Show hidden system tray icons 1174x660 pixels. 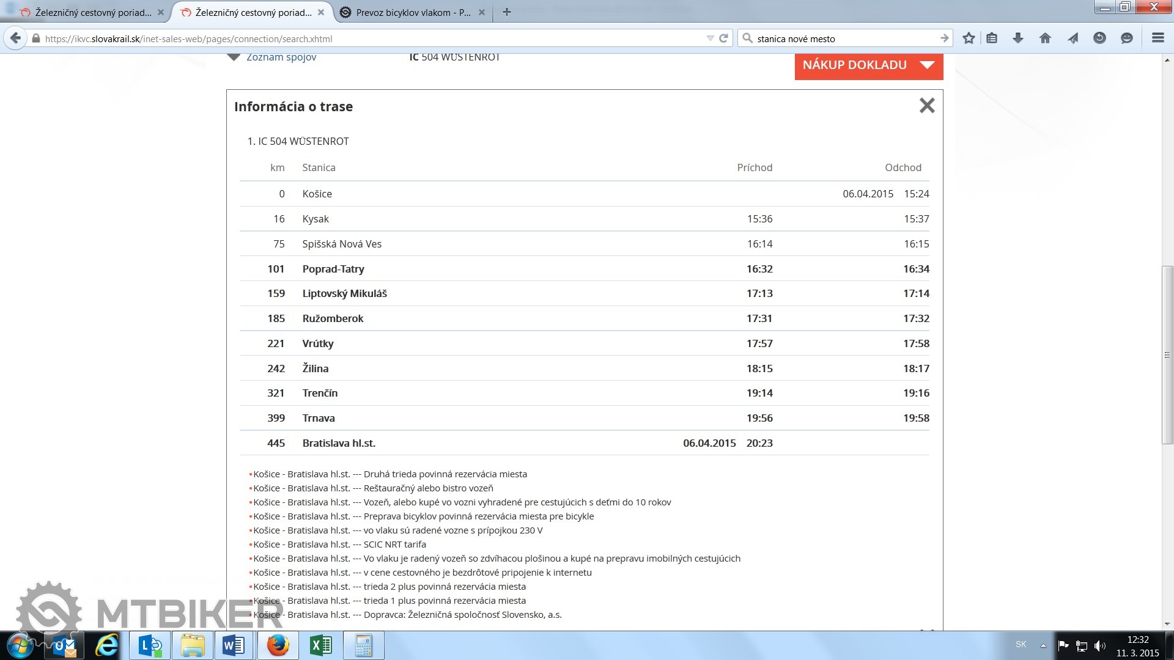pyautogui.click(x=1043, y=645)
